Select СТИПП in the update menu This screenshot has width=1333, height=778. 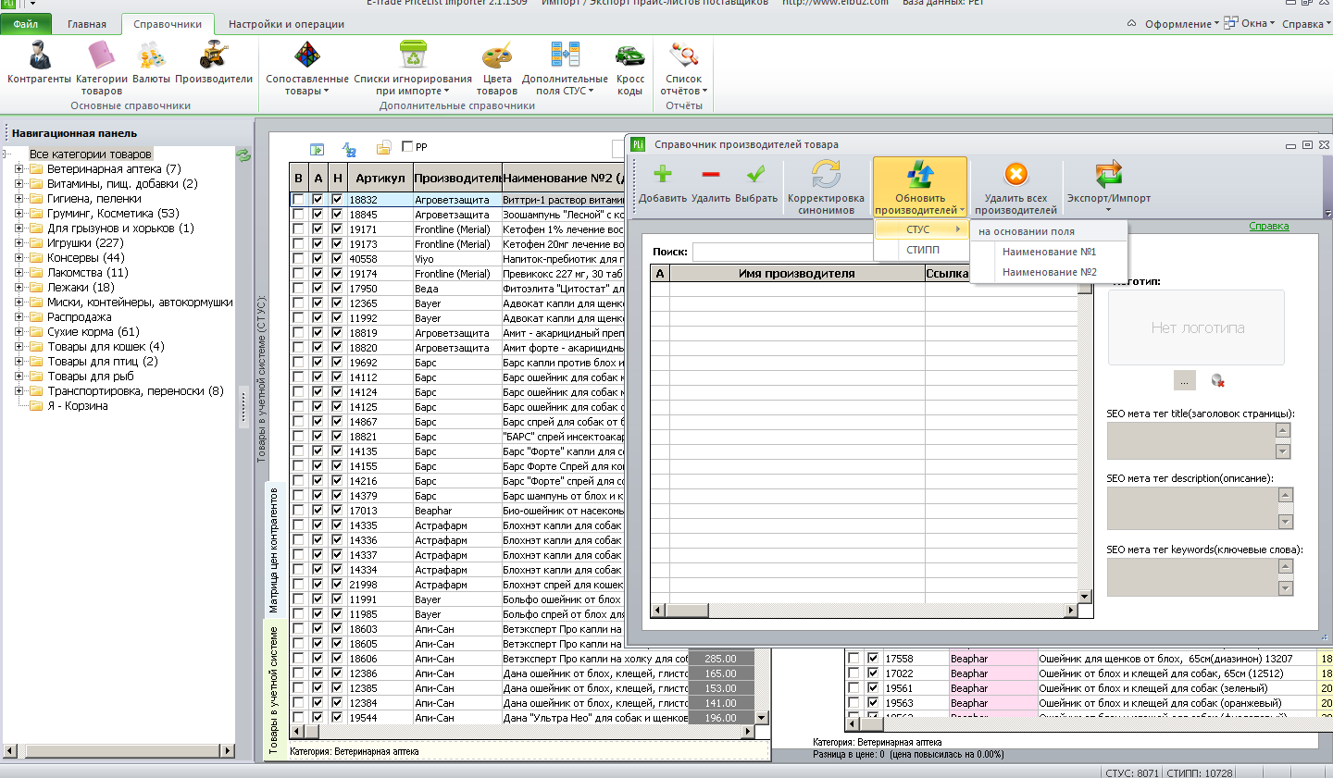tap(922, 250)
